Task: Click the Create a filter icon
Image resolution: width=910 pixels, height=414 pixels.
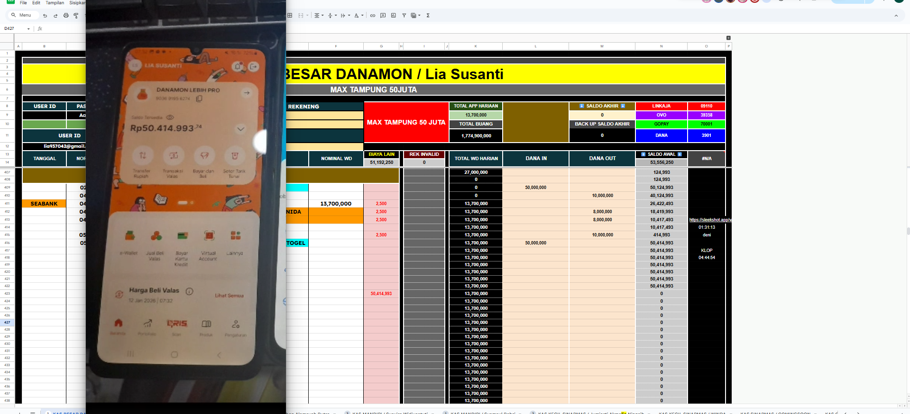Action: point(404,16)
